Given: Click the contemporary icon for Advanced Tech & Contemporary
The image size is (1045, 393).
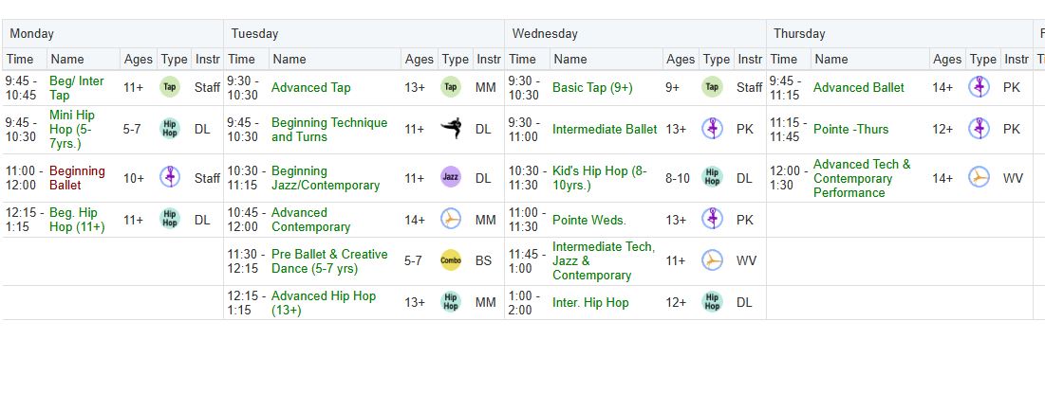Looking at the screenshot, I should pyautogui.click(x=979, y=177).
